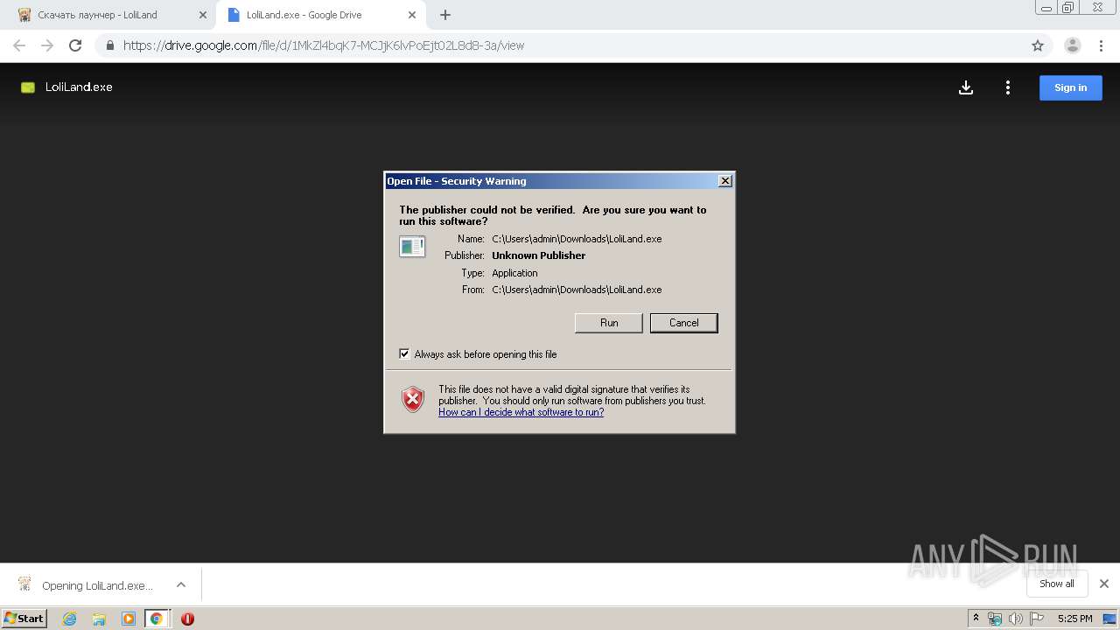Go back in browser history
The image size is (1120, 630).
(x=19, y=45)
